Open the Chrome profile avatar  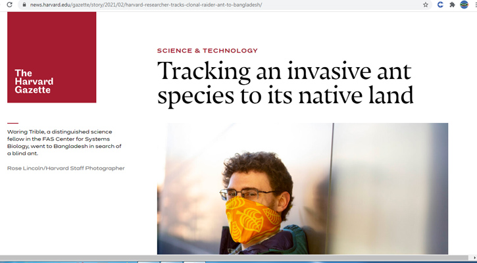tap(463, 5)
